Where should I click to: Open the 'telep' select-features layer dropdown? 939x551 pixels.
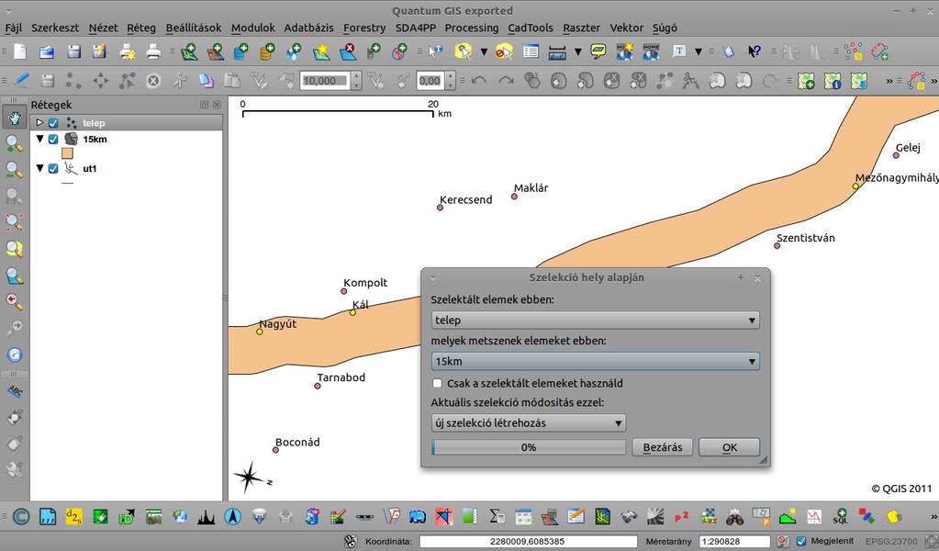[596, 320]
